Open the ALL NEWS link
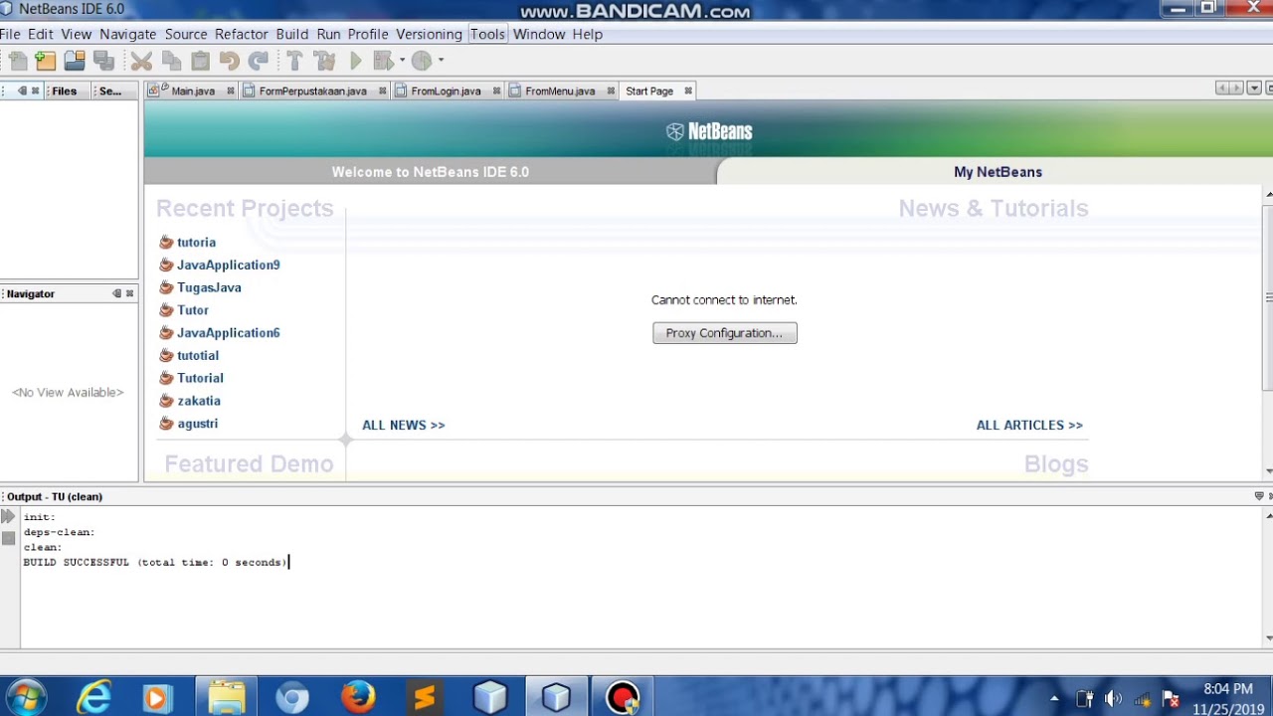1273x716 pixels. pyautogui.click(x=404, y=425)
